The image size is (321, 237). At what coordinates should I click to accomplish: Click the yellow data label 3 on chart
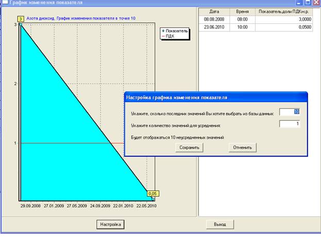21,19
